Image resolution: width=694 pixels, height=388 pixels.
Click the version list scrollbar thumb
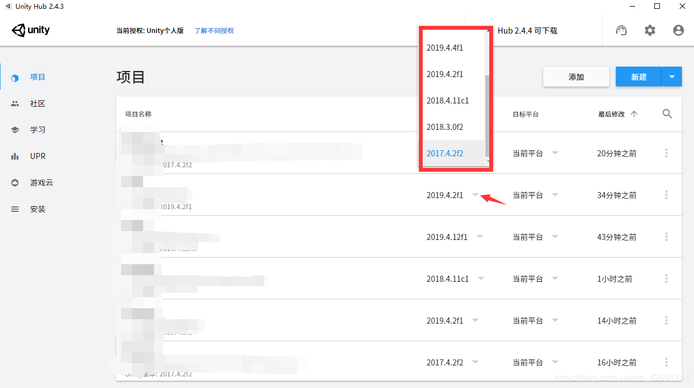(487, 116)
